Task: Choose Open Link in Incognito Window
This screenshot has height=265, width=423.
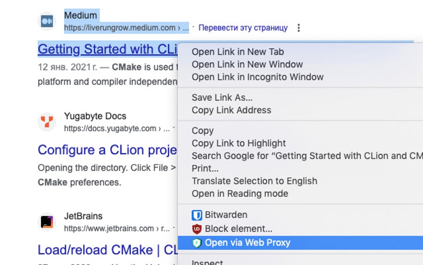Action: tap(257, 77)
